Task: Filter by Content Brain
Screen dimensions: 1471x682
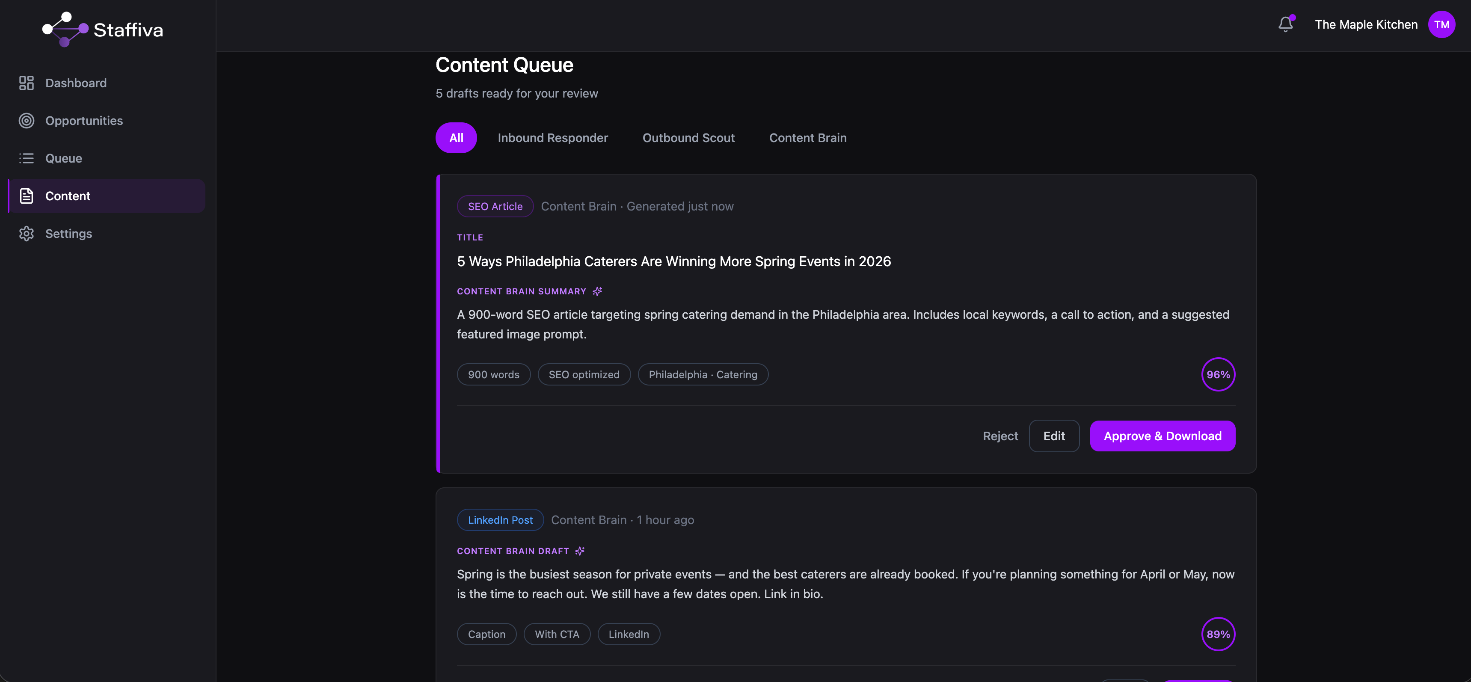Action: (807, 138)
